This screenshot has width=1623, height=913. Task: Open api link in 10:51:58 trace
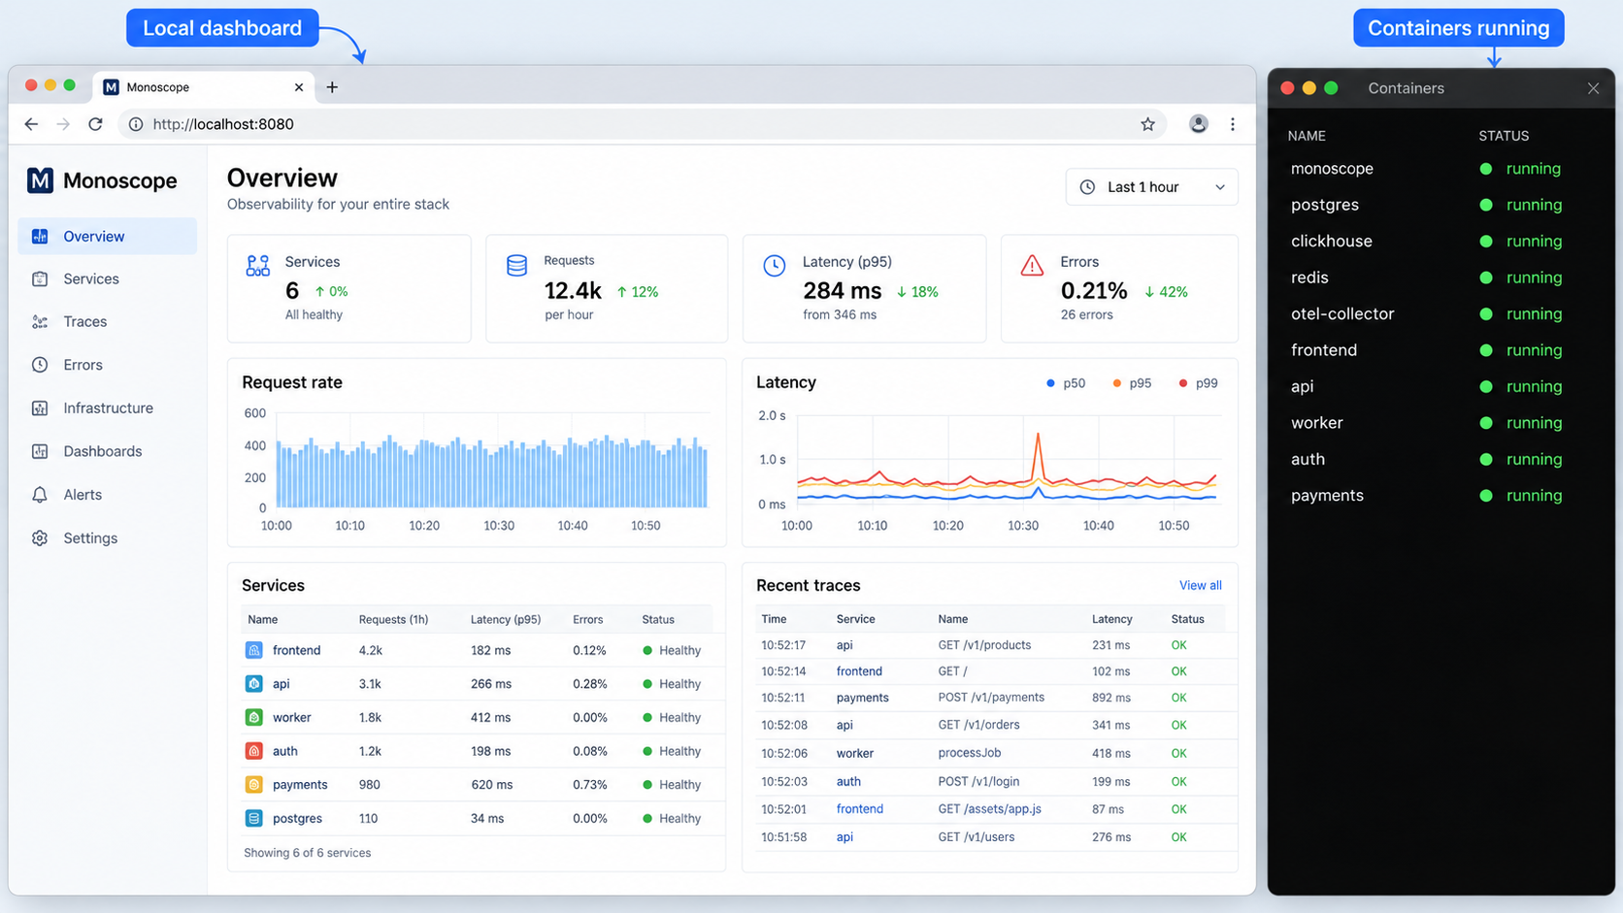(x=845, y=836)
